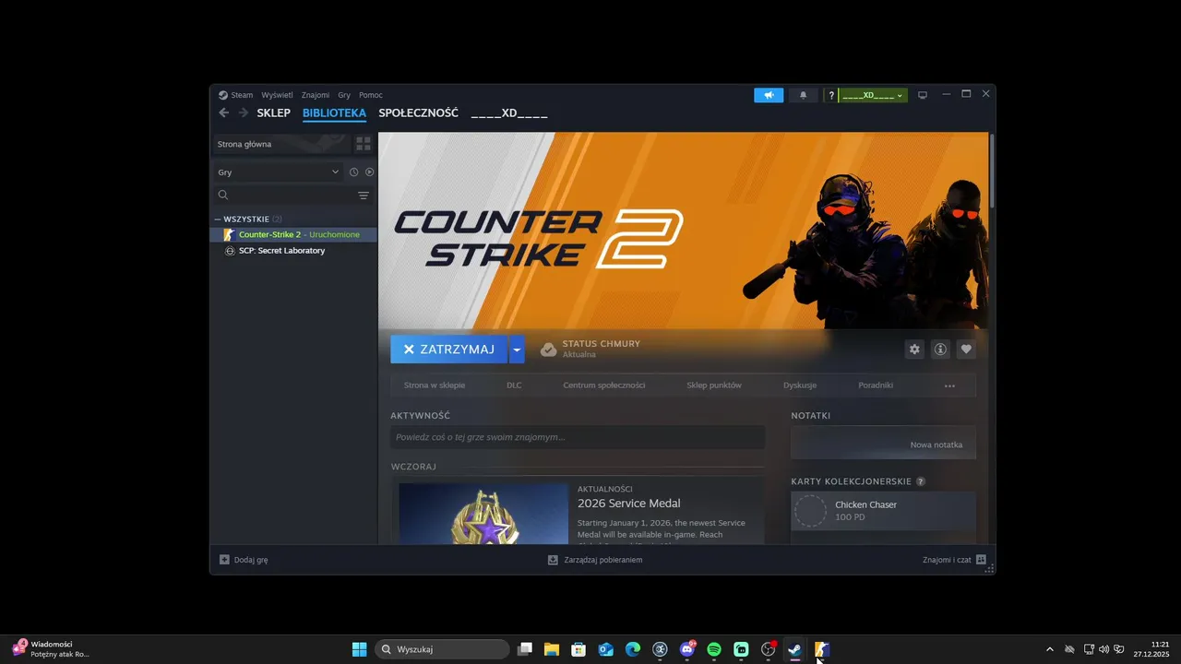Go forward using the right arrow
This screenshot has height=664, width=1181.
(x=244, y=113)
